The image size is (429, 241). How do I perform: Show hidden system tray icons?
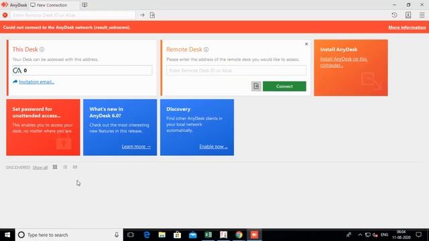point(360,235)
